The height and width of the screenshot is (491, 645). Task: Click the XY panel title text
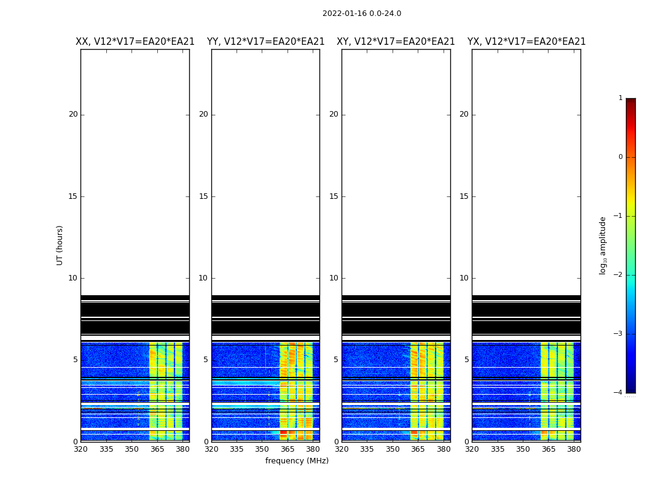click(396, 42)
